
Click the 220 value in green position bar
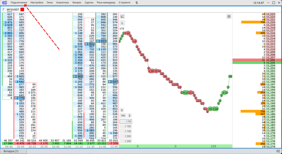tap(213, 146)
